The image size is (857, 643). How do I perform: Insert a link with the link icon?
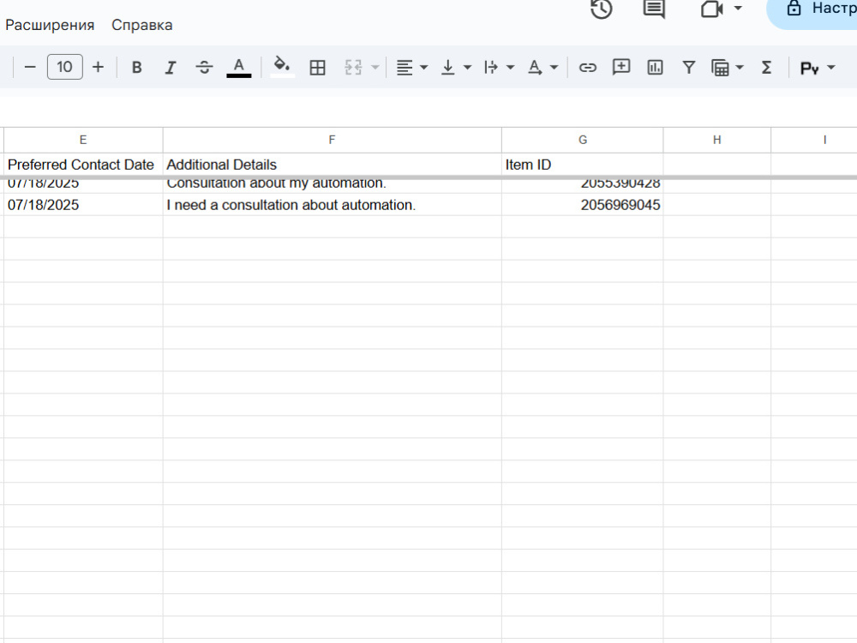pos(588,67)
